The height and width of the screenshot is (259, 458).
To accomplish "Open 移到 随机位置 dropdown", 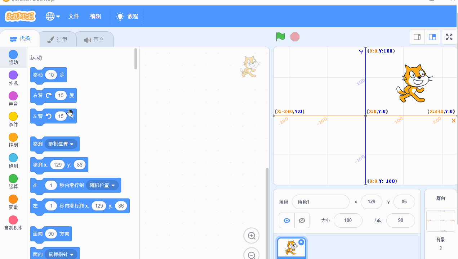I will coord(61,144).
